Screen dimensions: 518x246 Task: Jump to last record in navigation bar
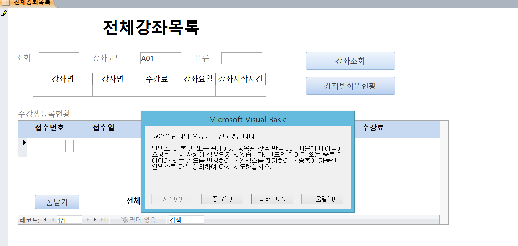(x=96, y=220)
